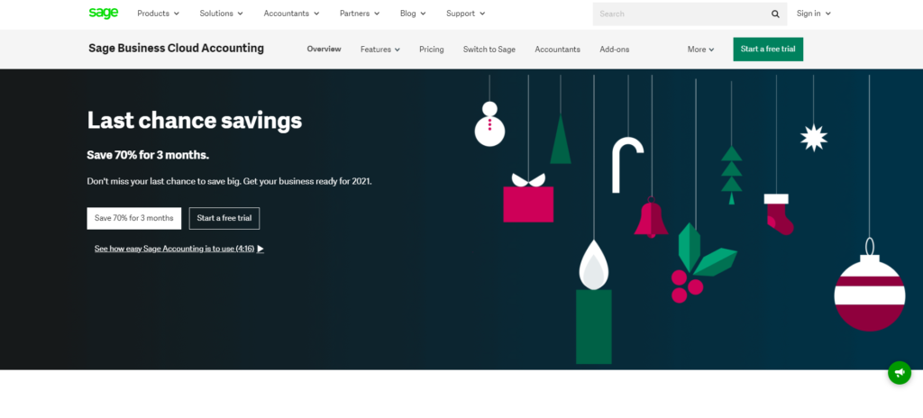Screen dimensions: 923x418
Task: Click the play icon beside video link
Action: pos(260,249)
